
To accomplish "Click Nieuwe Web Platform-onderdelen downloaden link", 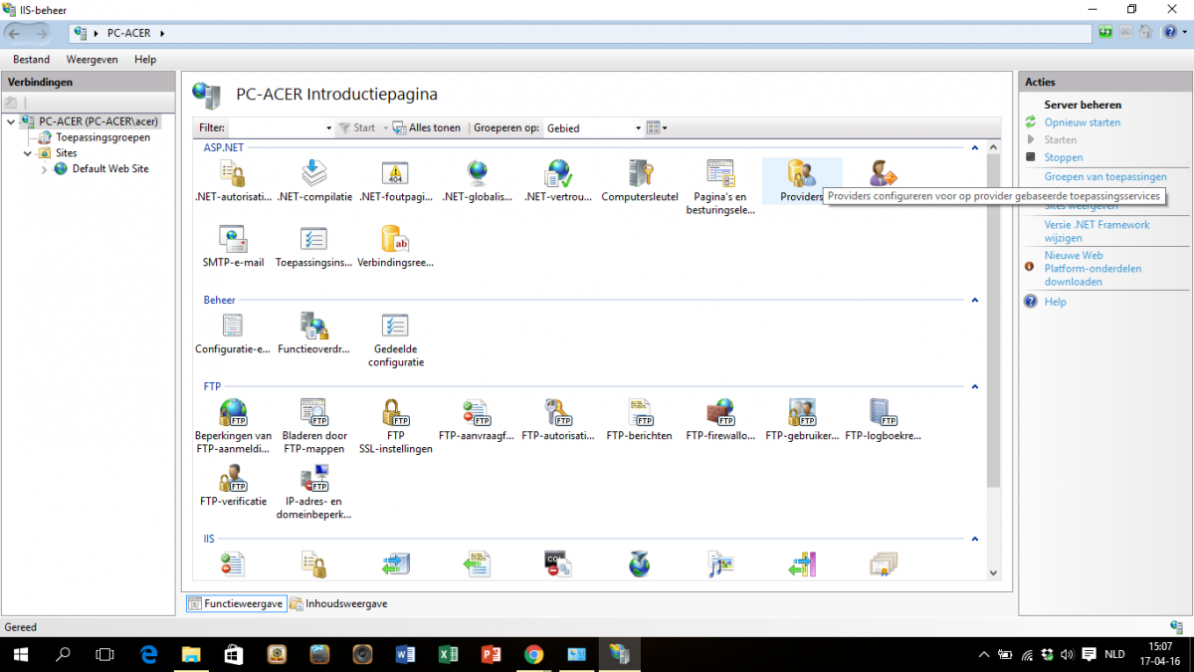I will pos(1093,269).
